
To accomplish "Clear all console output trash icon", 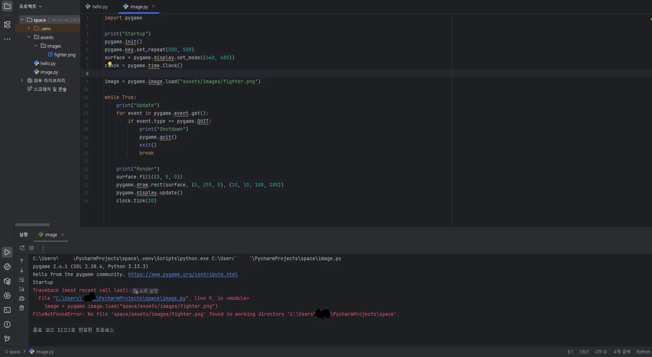I will 22,308.
